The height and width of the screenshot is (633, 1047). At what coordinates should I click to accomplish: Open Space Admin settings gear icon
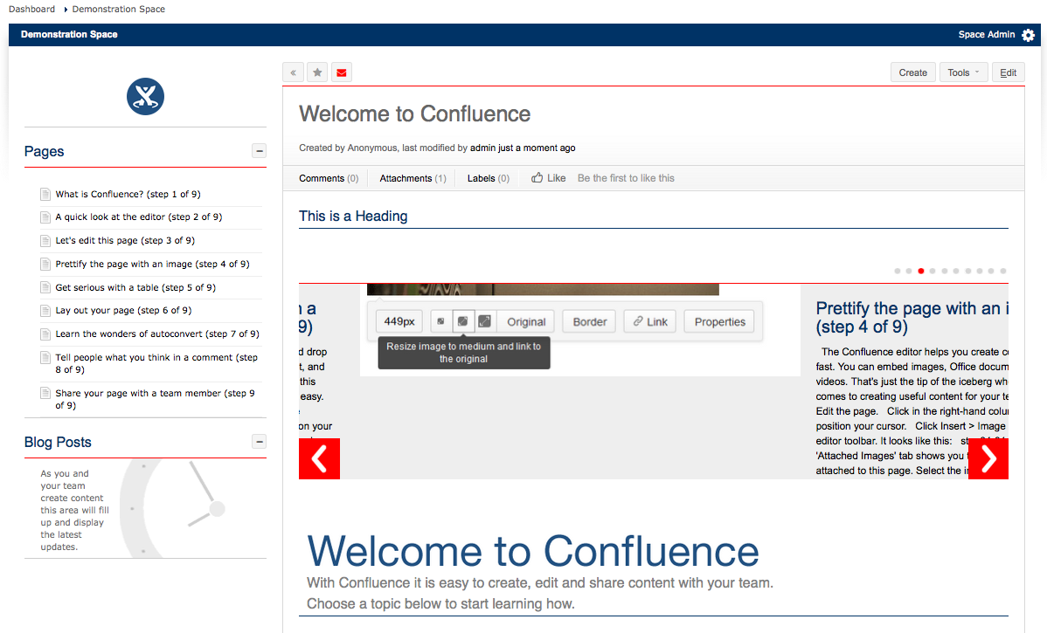(1029, 35)
